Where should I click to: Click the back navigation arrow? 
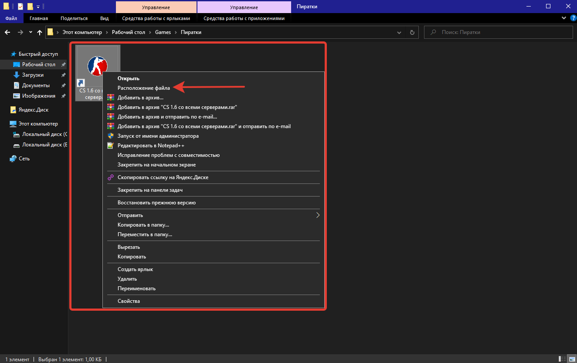[7, 32]
